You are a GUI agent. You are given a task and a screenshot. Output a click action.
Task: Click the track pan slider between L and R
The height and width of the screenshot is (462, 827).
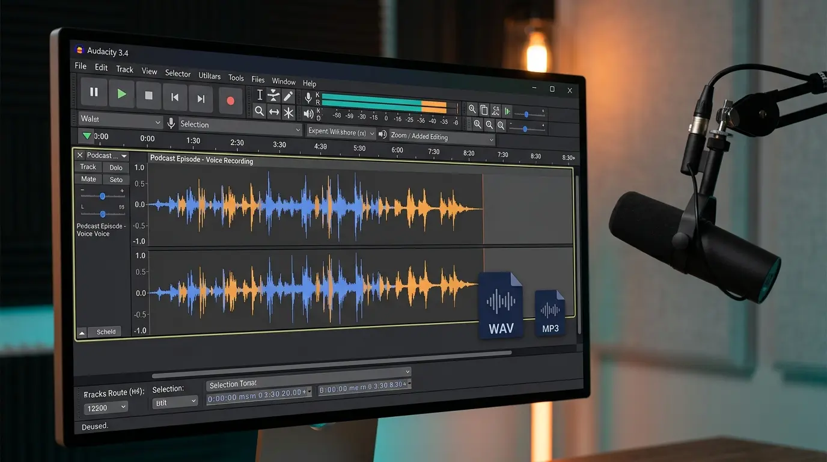pos(103,214)
